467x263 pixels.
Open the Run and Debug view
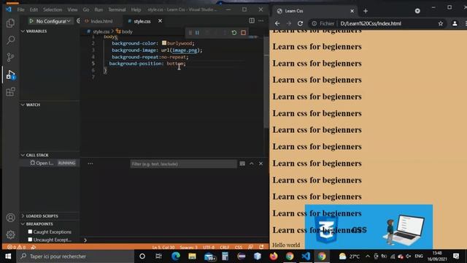[10, 75]
